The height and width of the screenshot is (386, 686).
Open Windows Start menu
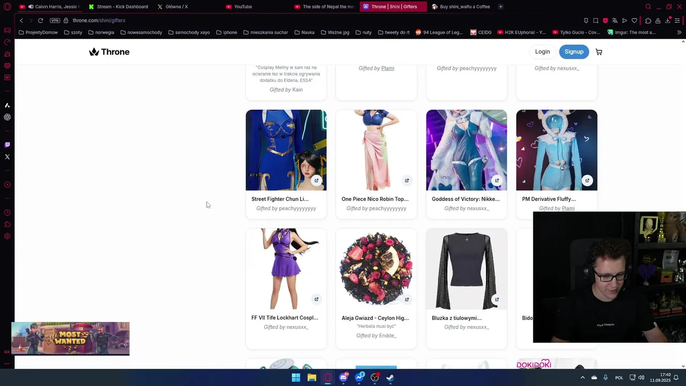pyautogui.click(x=296, y=377)
